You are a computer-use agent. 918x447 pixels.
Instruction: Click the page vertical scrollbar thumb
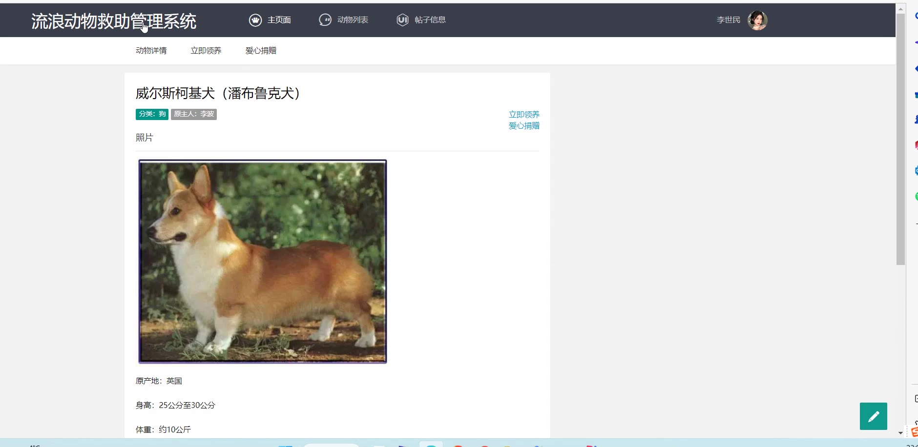[901, 139]
